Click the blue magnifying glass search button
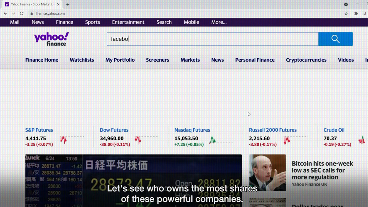368x207 pixels. (x=335, y=39)
